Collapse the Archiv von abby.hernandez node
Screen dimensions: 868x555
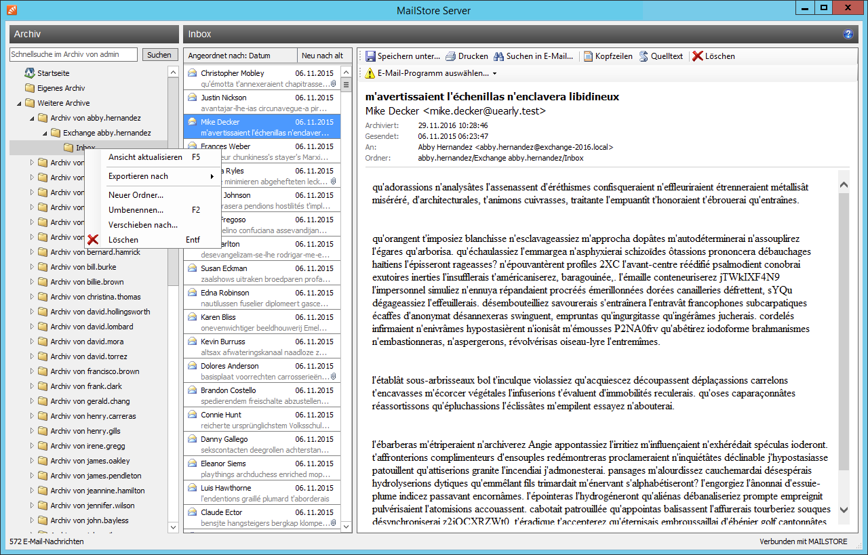click(x=32, y=119)
